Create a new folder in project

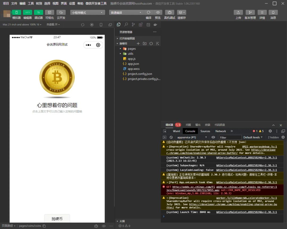(145, 43)
